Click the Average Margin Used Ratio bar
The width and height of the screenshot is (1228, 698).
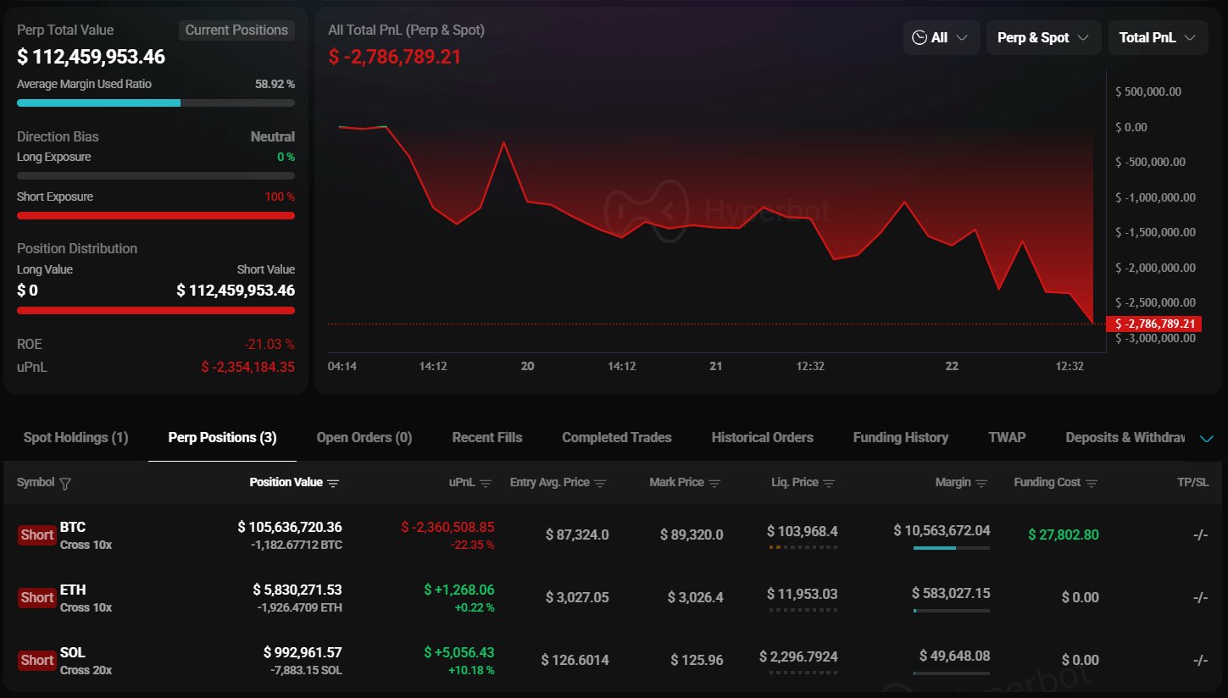[155, 102]
